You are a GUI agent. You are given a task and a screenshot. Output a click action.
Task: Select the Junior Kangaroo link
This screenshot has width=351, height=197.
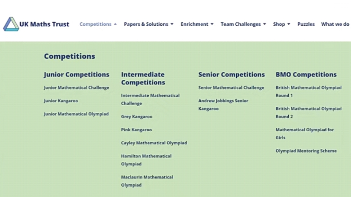(x=61, y=101)
